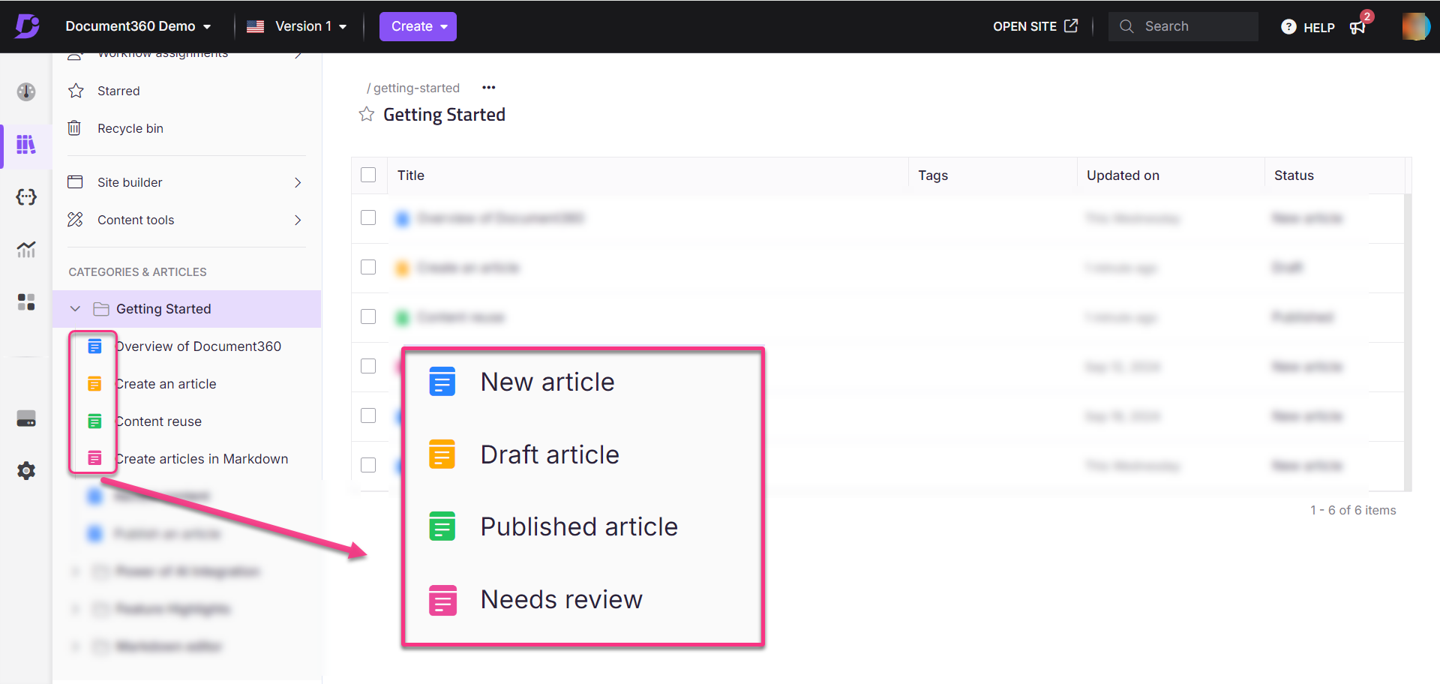Click in the Search input field

pos(1183,26)
